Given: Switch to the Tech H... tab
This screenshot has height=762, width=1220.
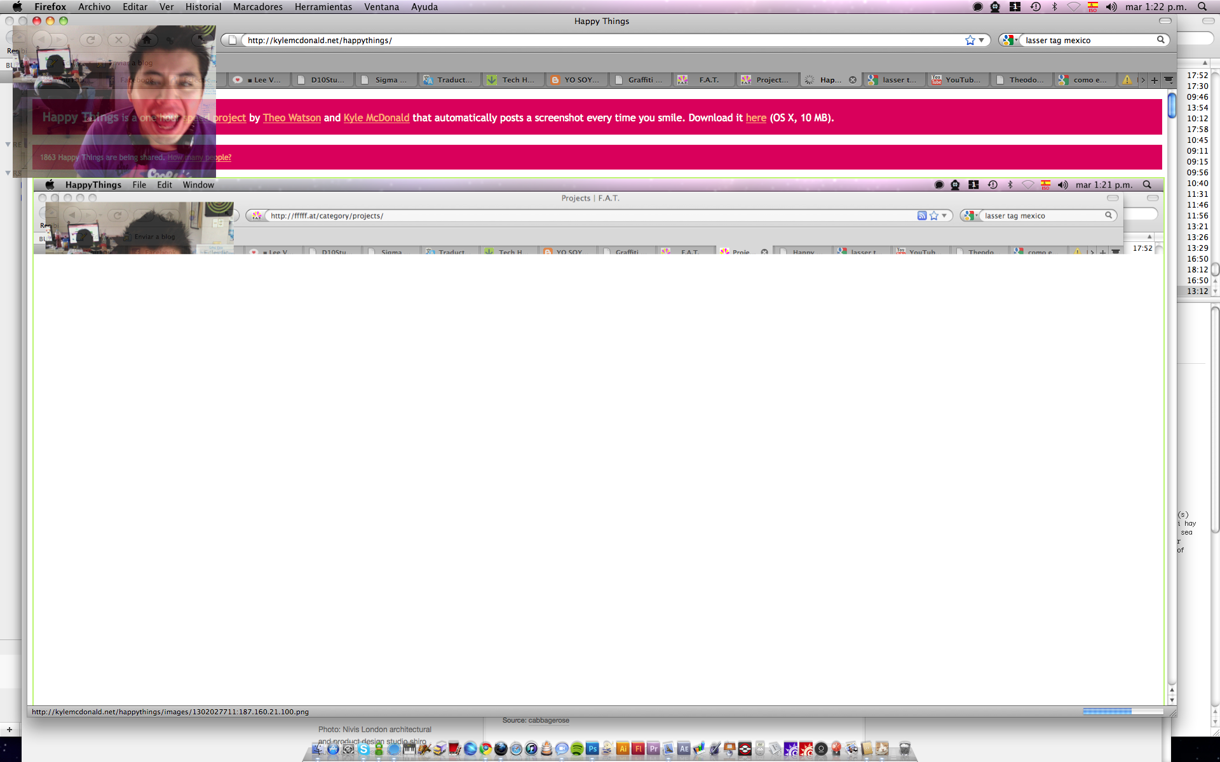Looking at the screenshot, I should [x=512, y=80].
